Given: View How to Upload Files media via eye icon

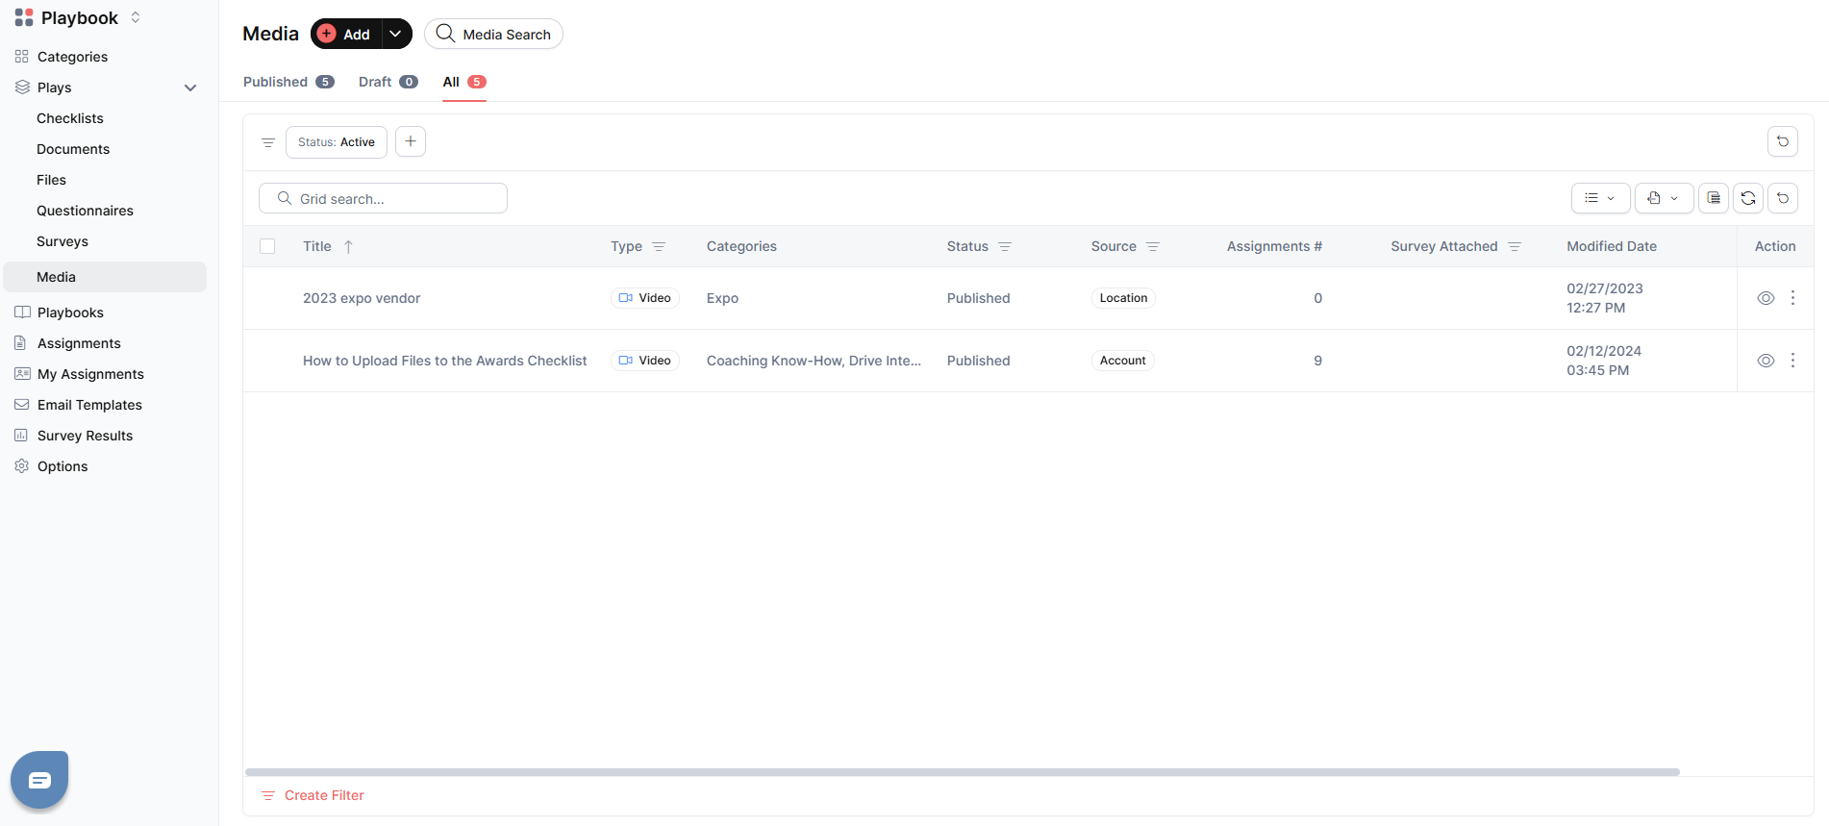Looking at the screenshot, I should pos(1766,361).
